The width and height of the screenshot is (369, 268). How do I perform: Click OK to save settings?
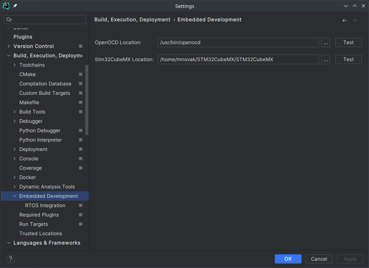tap(288, 259)
